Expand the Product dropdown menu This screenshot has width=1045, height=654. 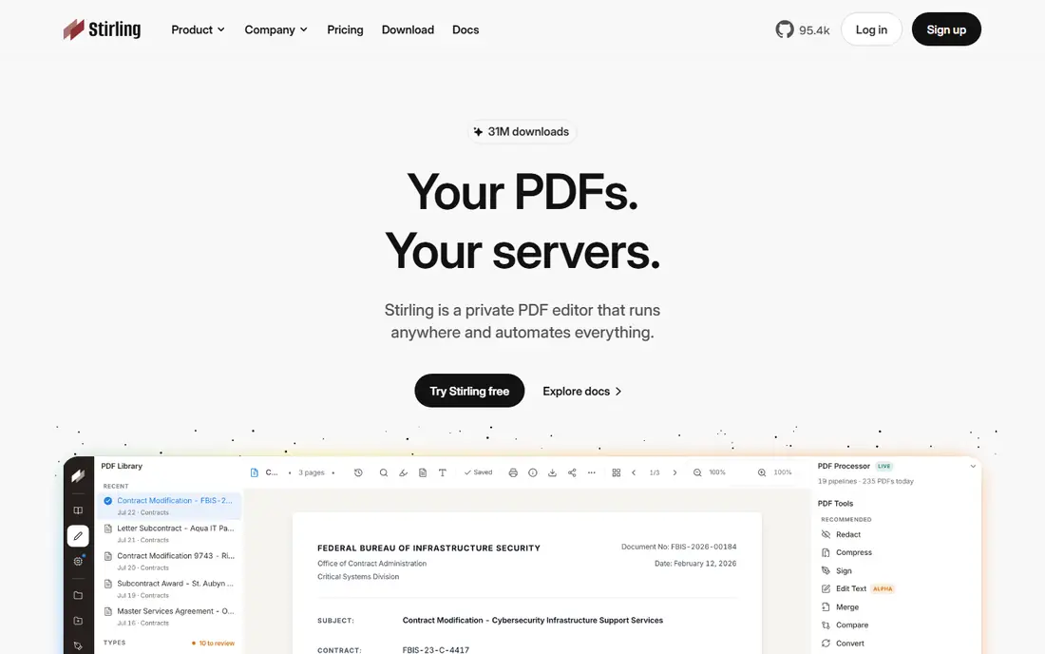tap(198, 30)
